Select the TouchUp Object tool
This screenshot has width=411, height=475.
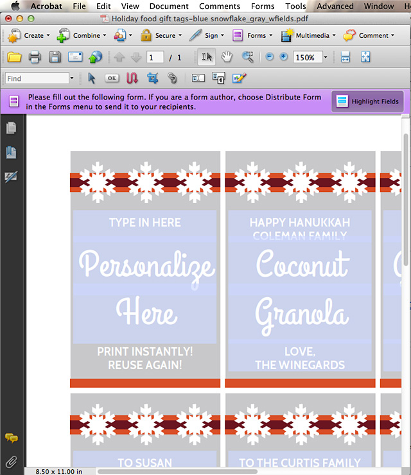[x=239, y=78]
